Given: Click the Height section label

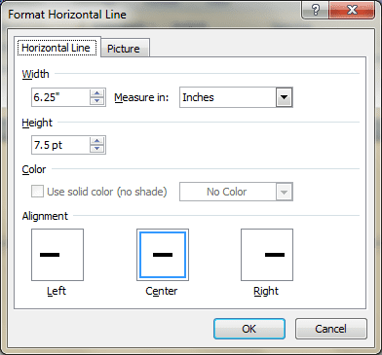Looking at the screenshot, I should [37, 123].
